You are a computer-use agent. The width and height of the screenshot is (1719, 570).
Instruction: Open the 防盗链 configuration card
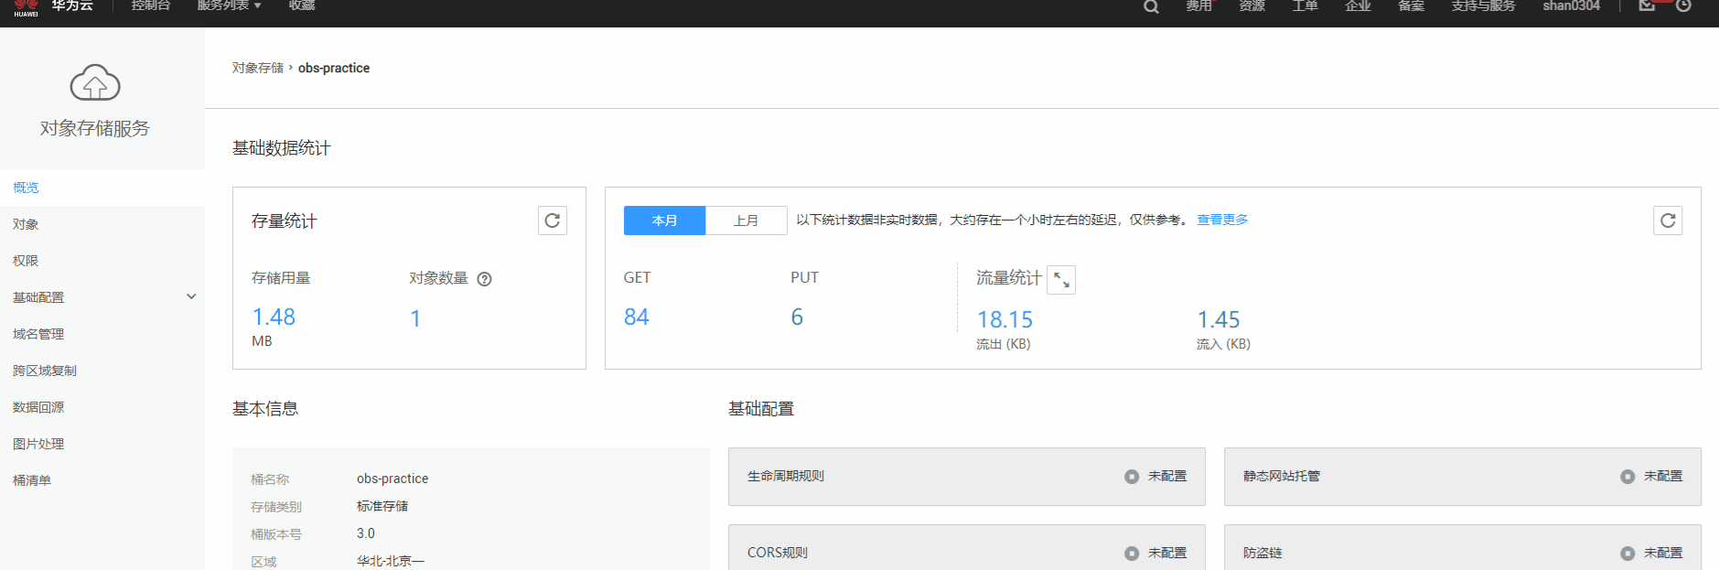pyautogui.click(x=1463, y=547)
